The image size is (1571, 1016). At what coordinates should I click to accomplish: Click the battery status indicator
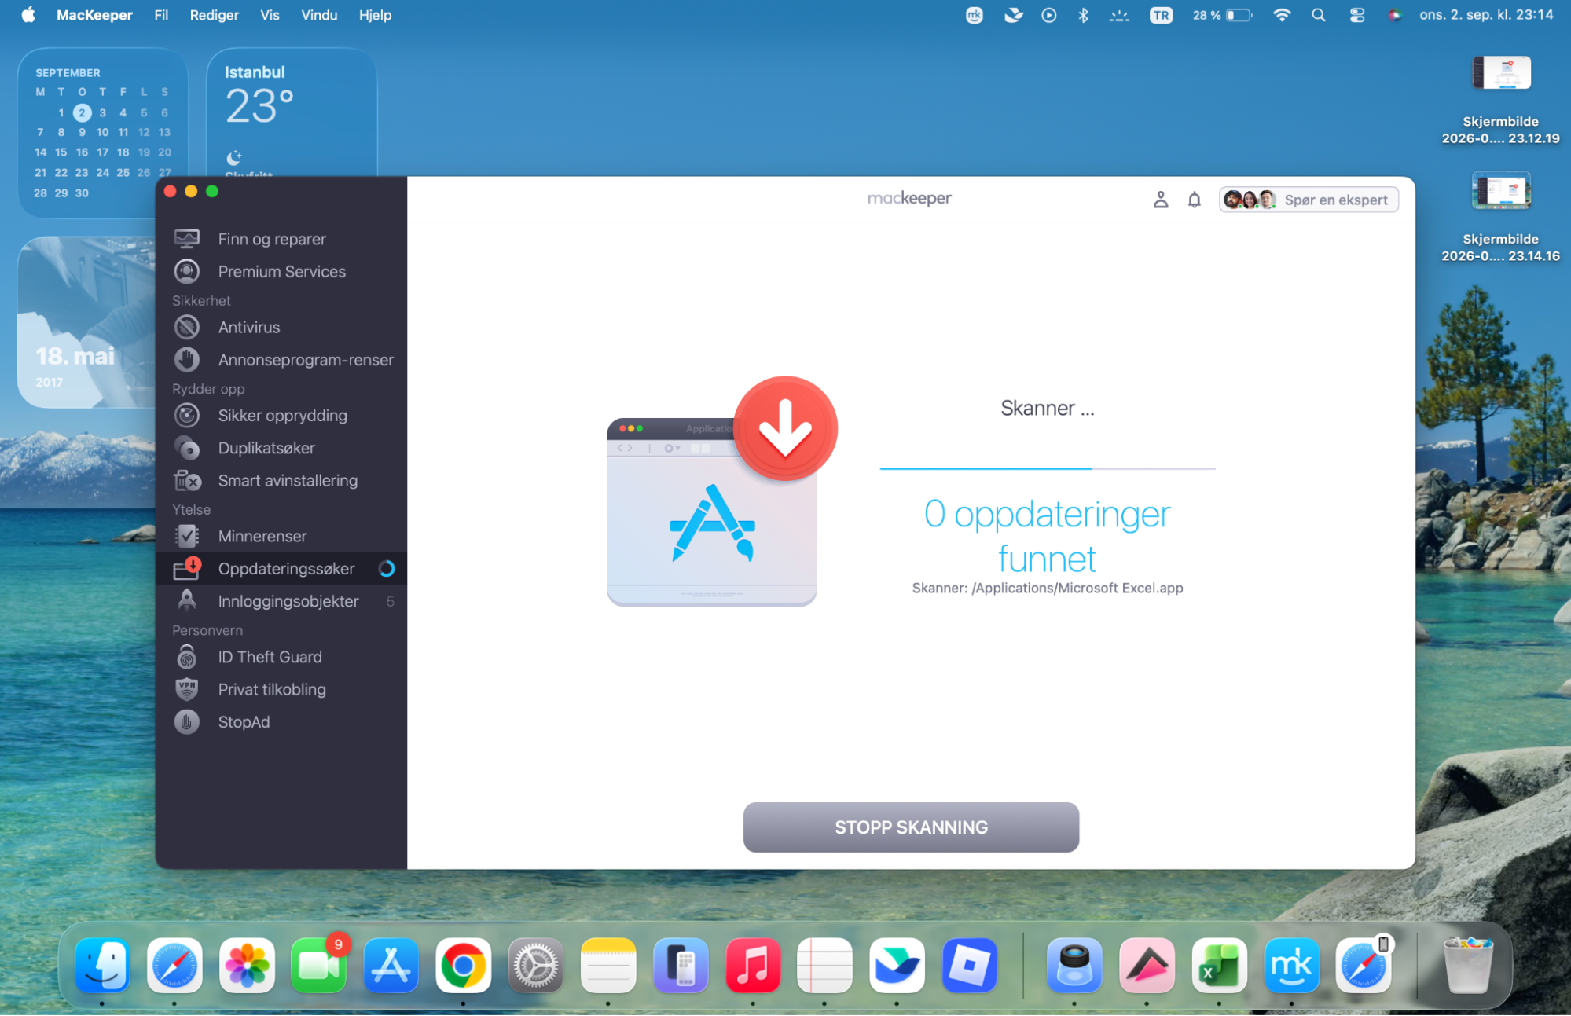[x=1221, y=15]
